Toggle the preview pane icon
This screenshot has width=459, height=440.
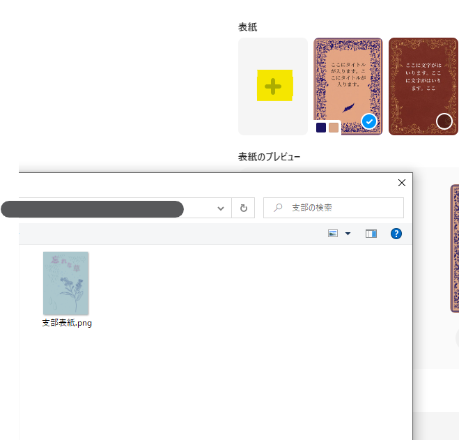click(x=371, y=234)
